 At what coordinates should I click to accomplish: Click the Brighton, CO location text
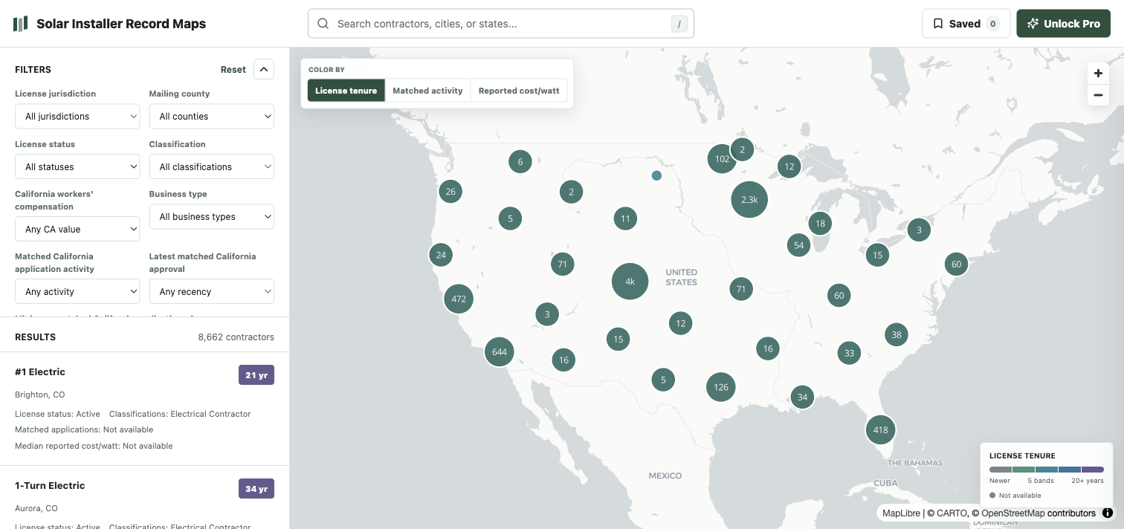pyautogui.click(x=39, y=395)
